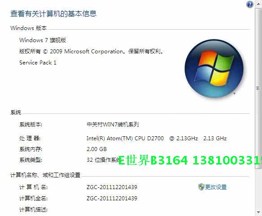Click the 查看有关计算机的基本信息 heading
The height and width of the screenshot is (216, 262).
coord(53,13)
